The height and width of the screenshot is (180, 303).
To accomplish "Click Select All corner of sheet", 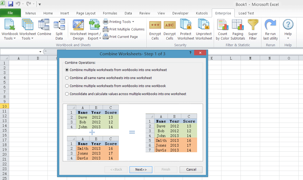I will [x=5, y=58].
